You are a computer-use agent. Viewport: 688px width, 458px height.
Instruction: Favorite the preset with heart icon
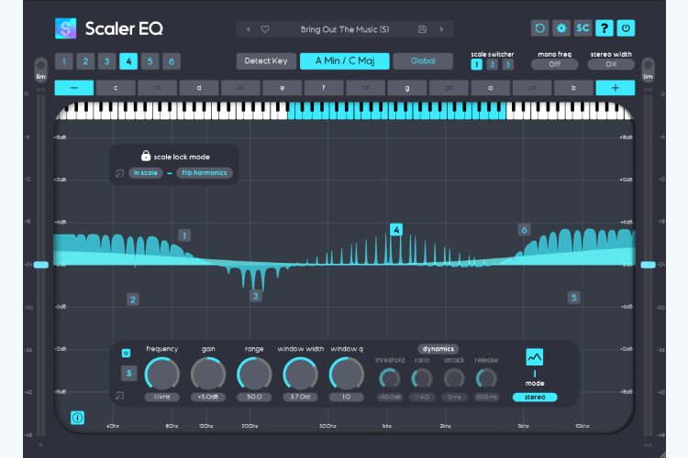[x=265, y=29]
